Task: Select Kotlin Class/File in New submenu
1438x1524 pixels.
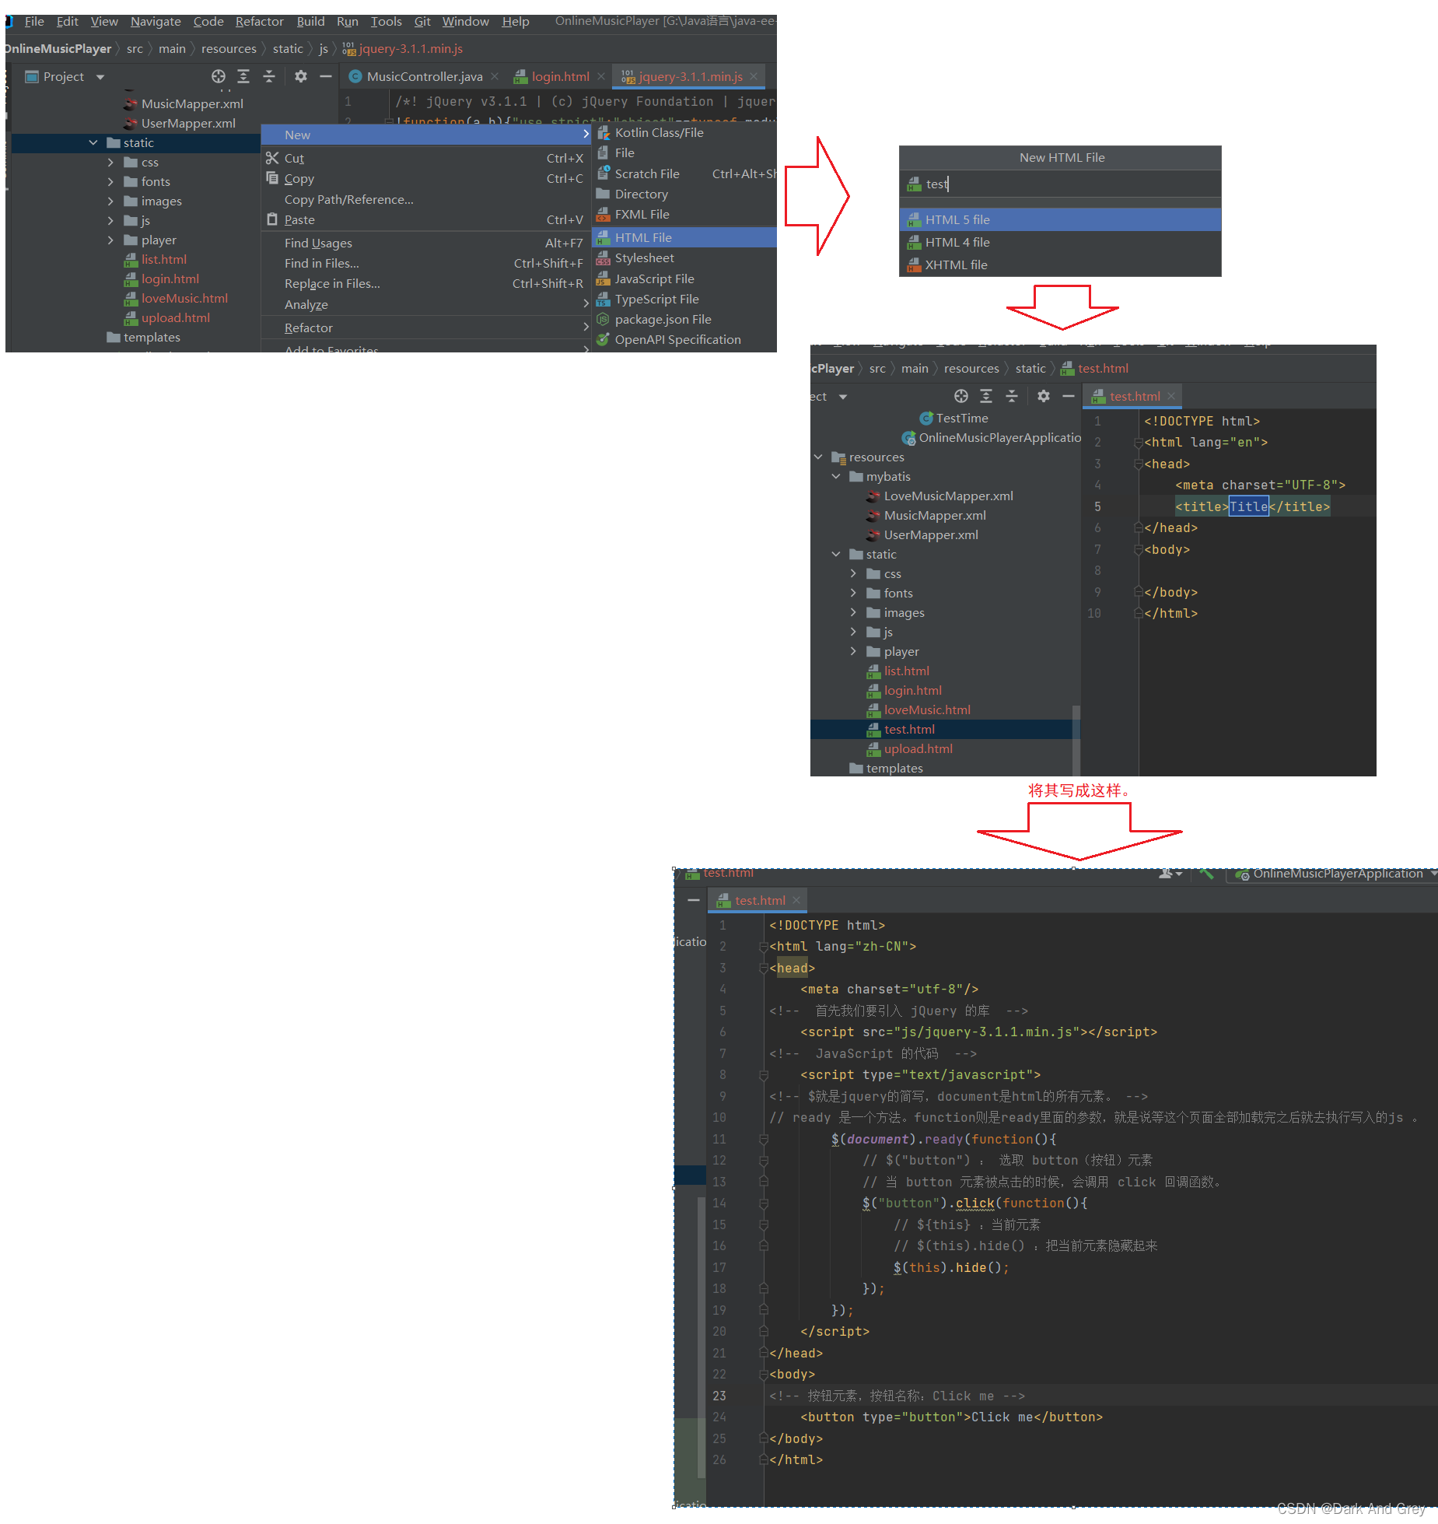Action: [x=684, y=132]
